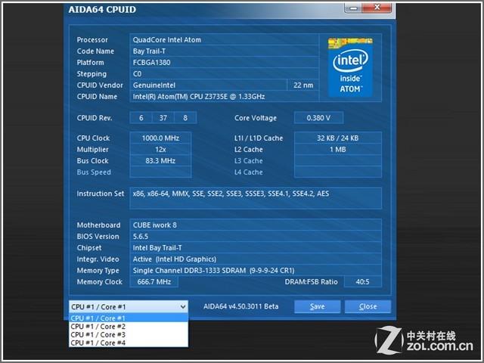Click the Close button
This screenshot has height=363, width=484.
coord(368,306)
